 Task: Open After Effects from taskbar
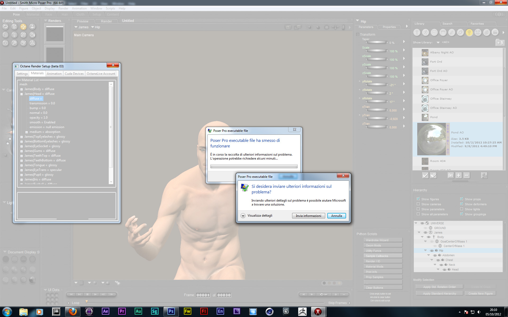[106, 311]
